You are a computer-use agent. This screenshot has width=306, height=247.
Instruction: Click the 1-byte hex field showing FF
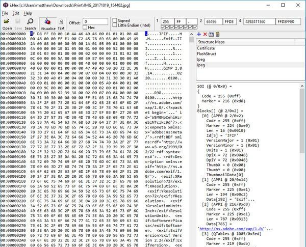click(180, 21)
